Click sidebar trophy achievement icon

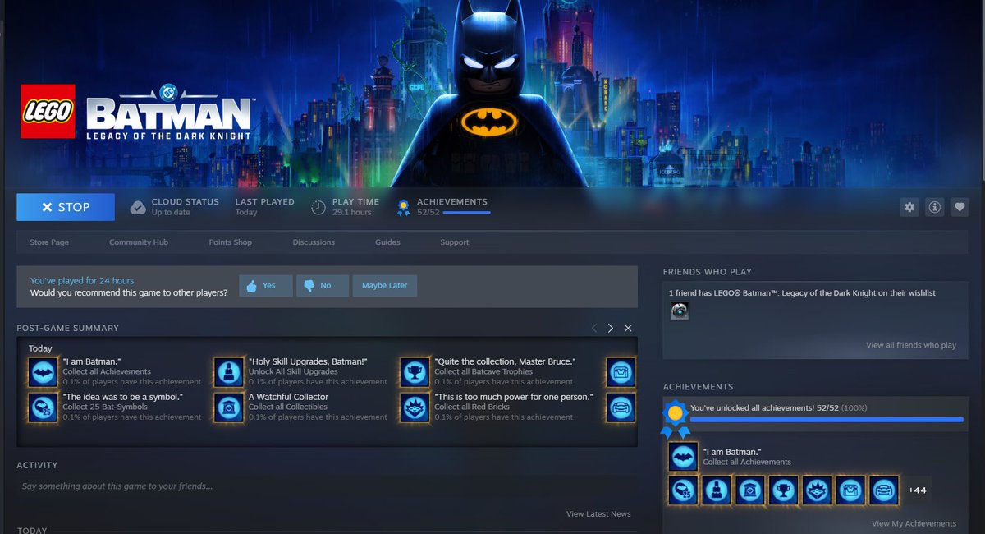[783, 490]
